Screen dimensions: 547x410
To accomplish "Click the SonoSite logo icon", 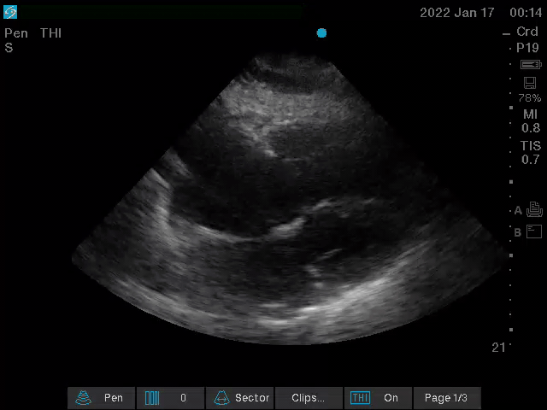I will tap(10, 12).
